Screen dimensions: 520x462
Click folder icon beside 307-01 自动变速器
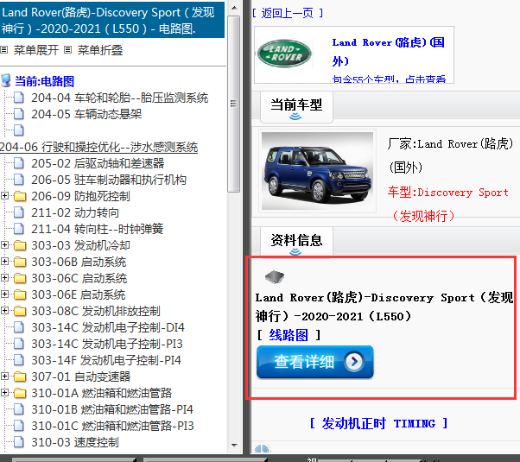20,377
